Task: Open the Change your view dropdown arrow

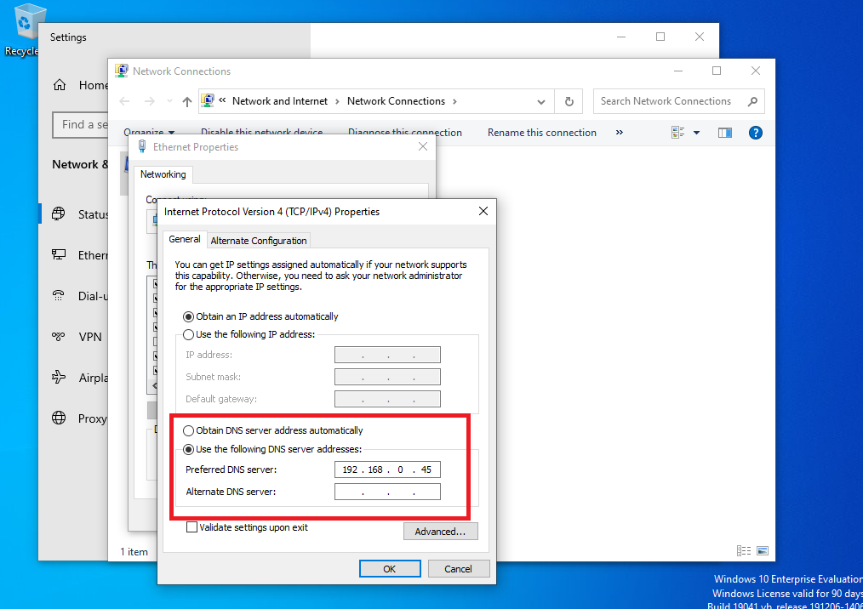Action: tap(696, 133)
